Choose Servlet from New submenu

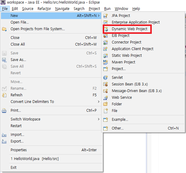point(143,78)
